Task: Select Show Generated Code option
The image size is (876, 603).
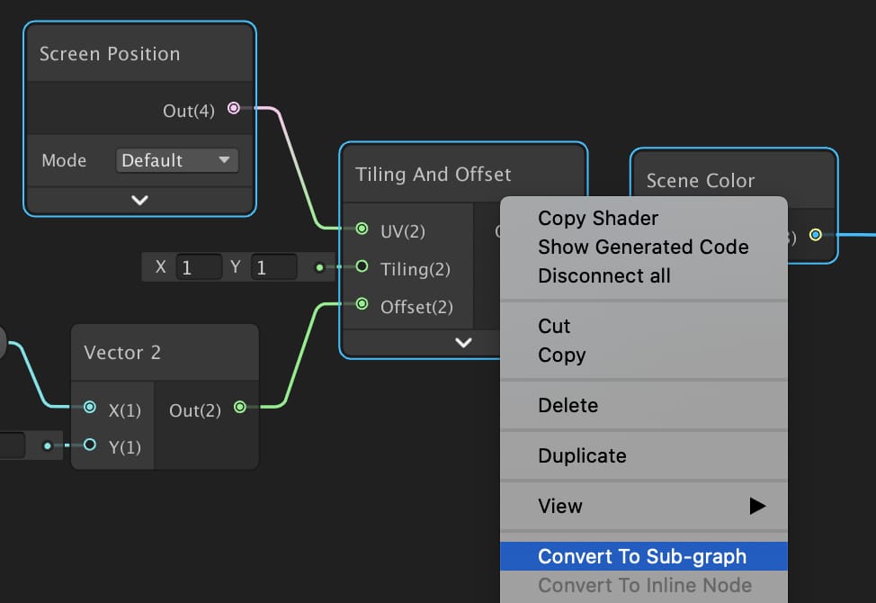Action: [x=642, y=247]
